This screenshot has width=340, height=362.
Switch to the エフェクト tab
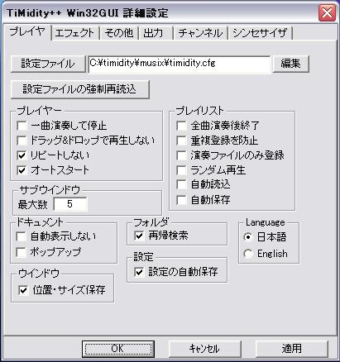click(x=74, y=33)
